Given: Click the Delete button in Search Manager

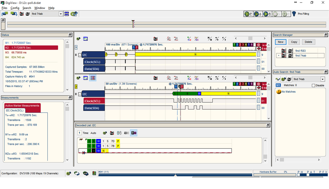Looking at the screenshot, I should 308,42.
